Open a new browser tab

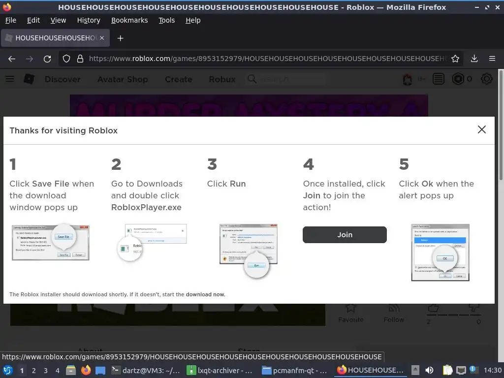pos(120,38)
